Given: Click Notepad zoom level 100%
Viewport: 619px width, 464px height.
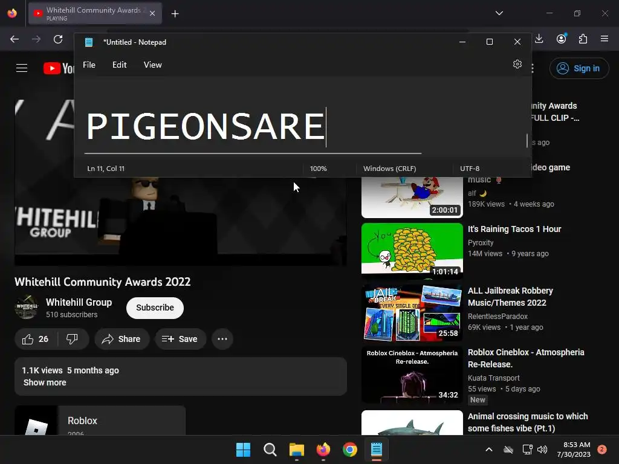Looking at the screenshot, I should [x=318, y=169].
